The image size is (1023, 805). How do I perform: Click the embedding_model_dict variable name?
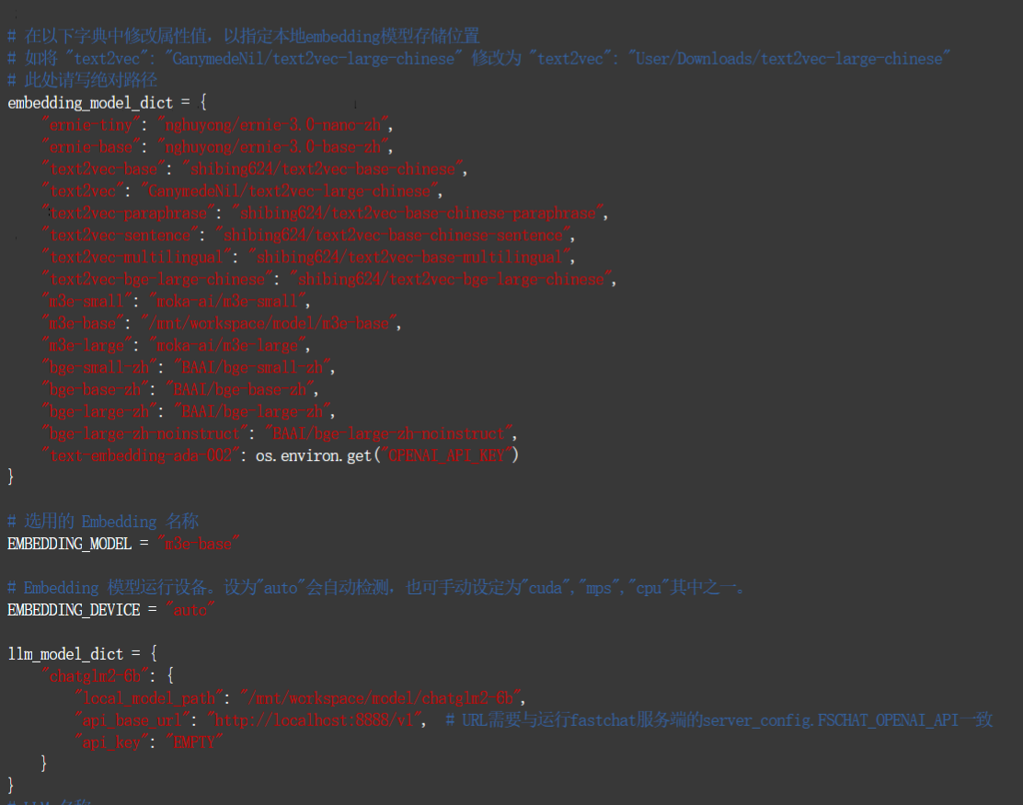[x=88, y=102]
